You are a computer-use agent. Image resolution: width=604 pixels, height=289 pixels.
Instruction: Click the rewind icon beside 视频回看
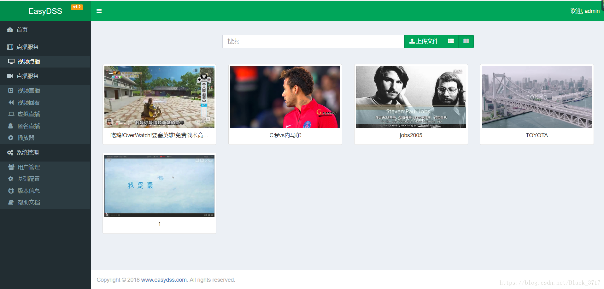[x=11, y=103]
